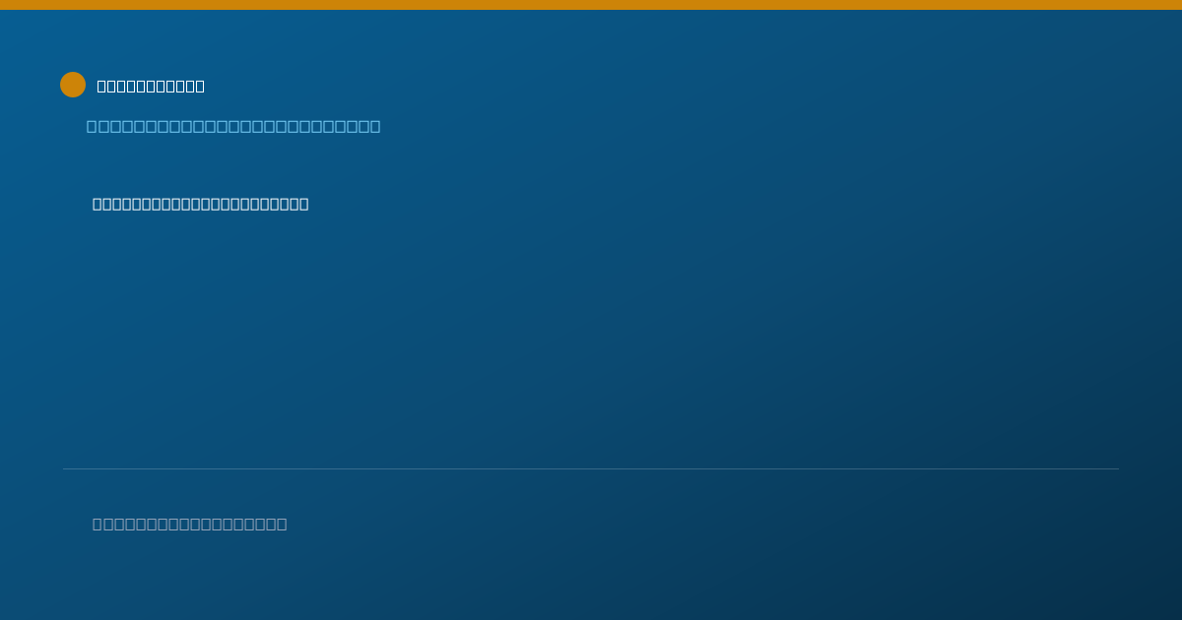This screenshot has width=1182, height=620.
Task: Click the first character of the white body line
Action: point(98,204)
